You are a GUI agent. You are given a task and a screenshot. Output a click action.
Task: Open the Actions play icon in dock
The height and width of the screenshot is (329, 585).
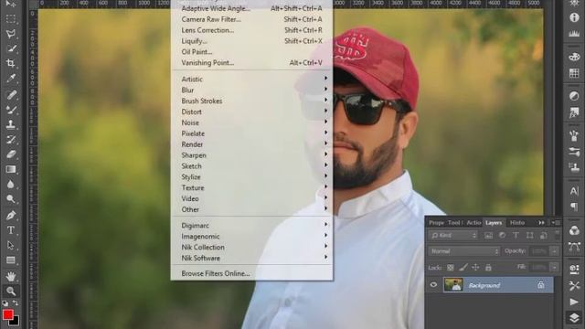574,302
